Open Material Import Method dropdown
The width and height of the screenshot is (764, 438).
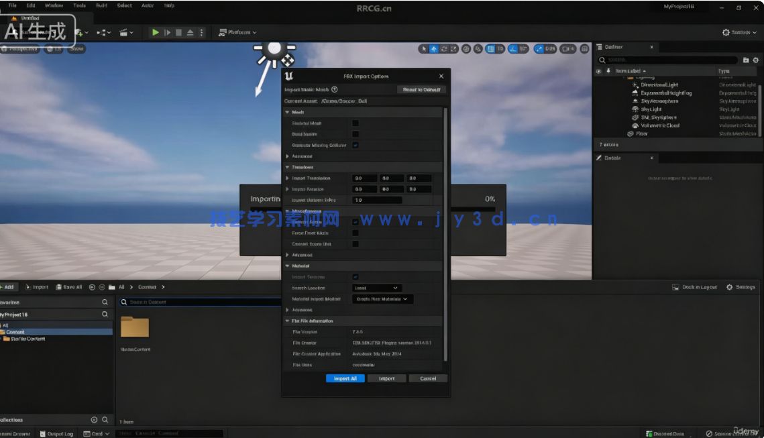coord(382,298)
